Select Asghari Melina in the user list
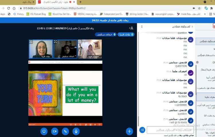The image size is (215, 137). pyautogui.click(x=206, y=97)
